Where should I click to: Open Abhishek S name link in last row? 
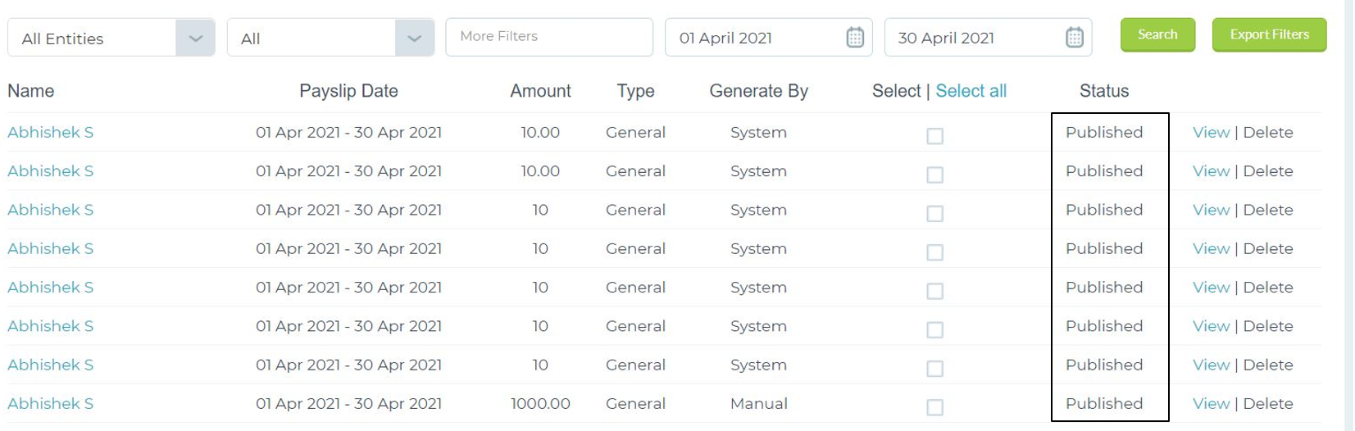(51, 403)
